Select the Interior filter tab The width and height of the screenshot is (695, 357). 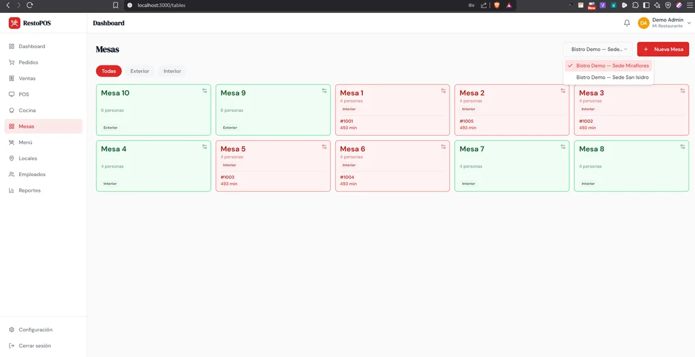pyautogui.click(x=173, y=71)
